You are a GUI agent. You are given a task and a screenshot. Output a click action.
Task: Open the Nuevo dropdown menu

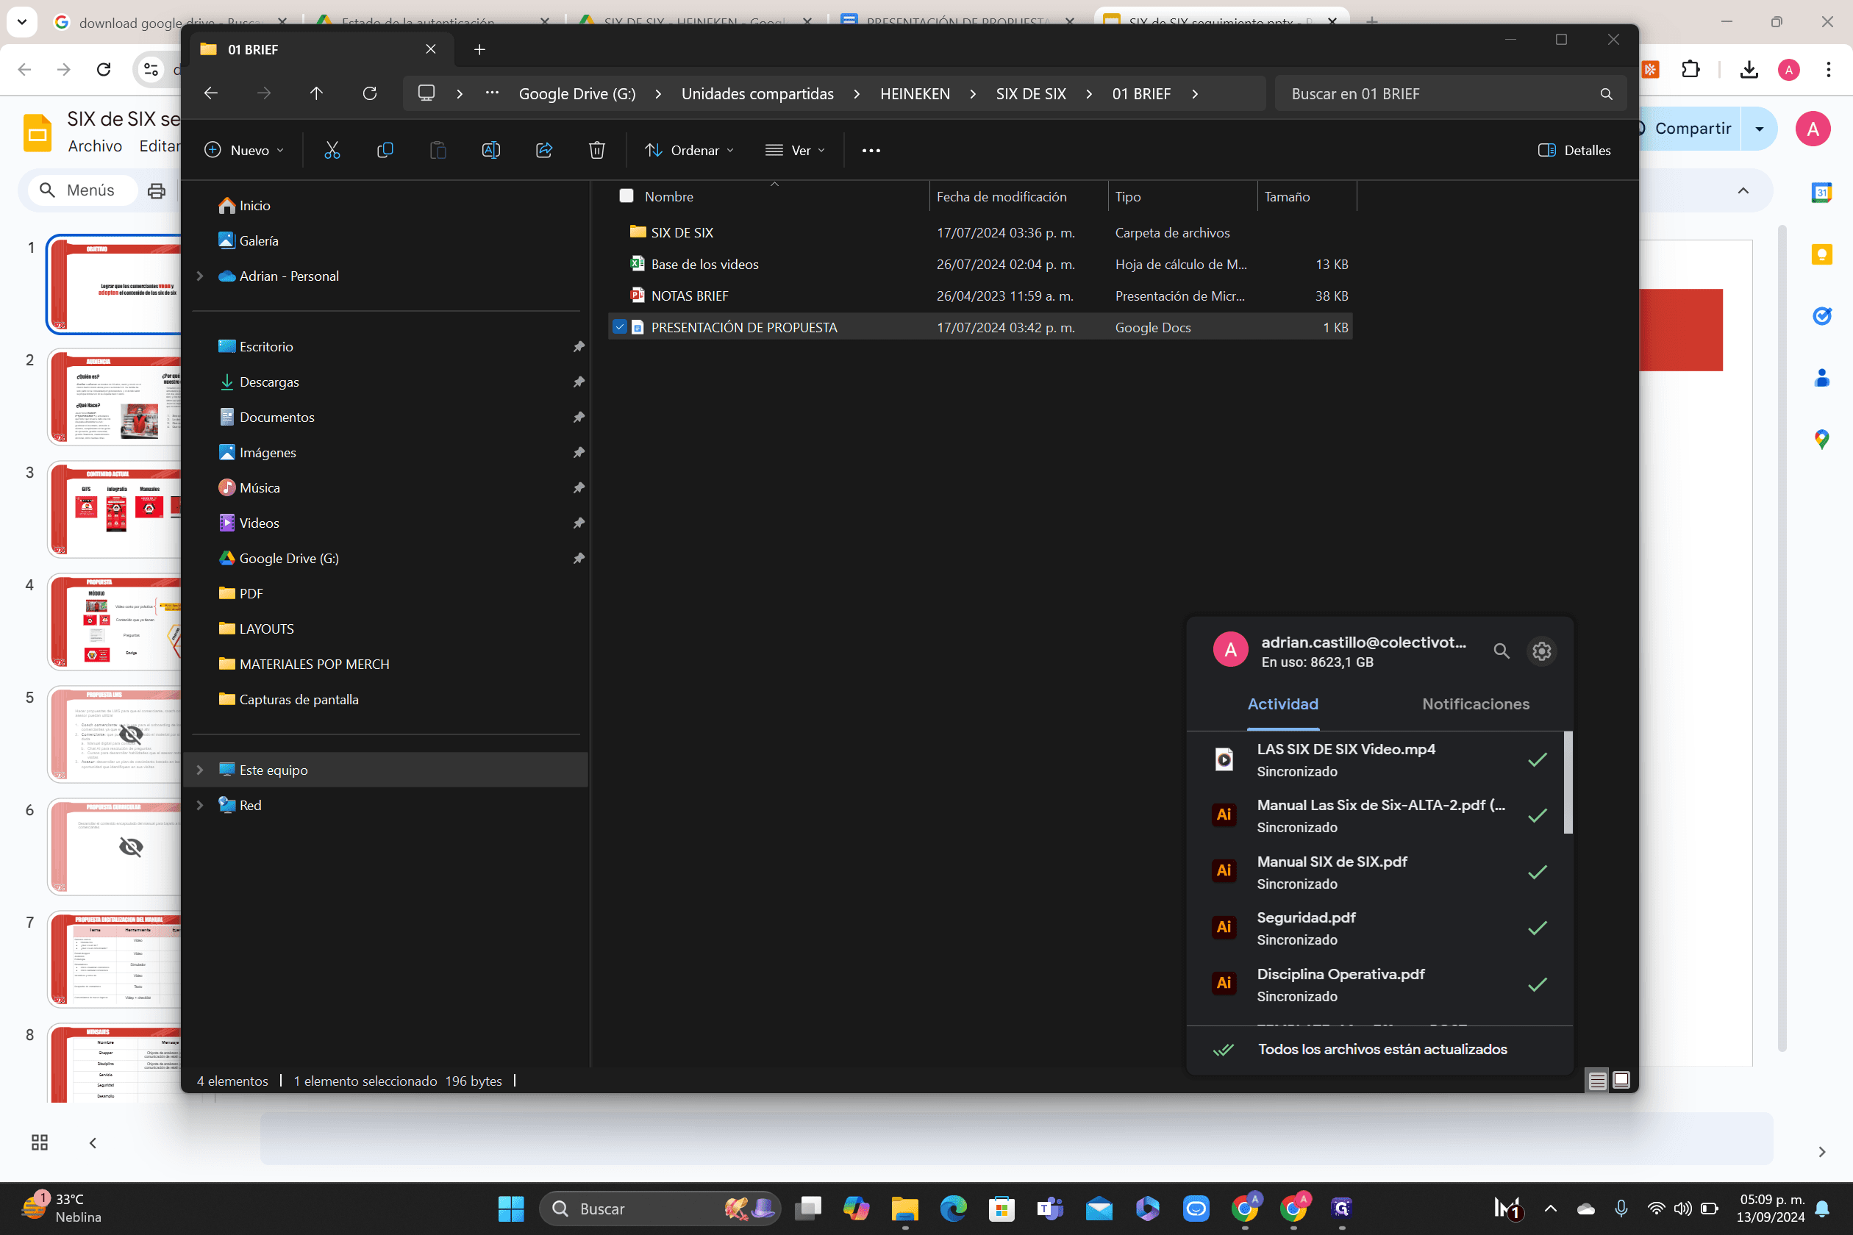click(243, 150)
